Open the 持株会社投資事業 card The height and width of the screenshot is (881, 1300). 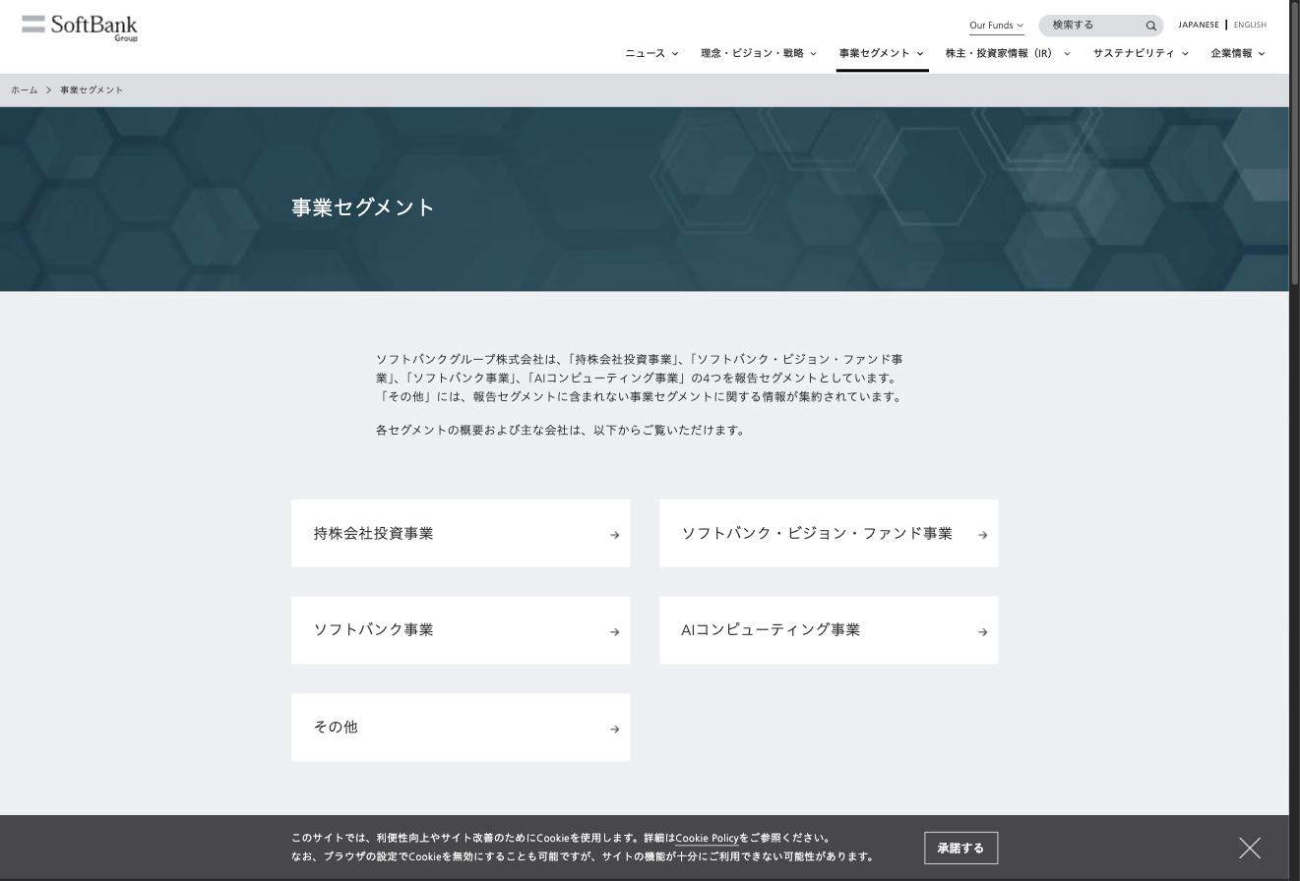click(461, 533)
